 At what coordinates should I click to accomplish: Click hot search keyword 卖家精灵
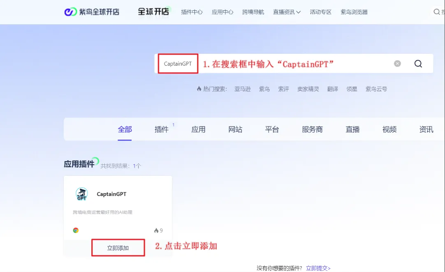(308, 89)
